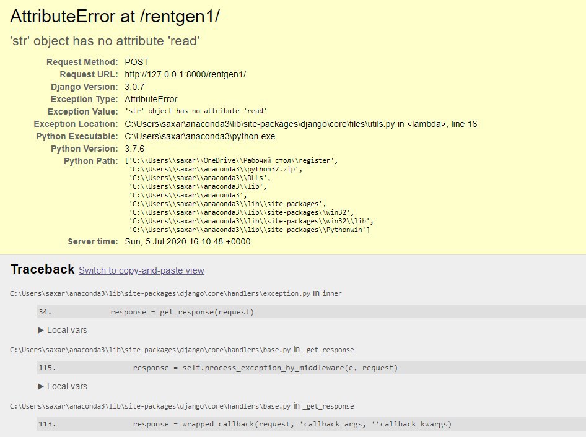The height and width of the screenshot is (437, 586).
Task: Expand Local vars under exception.py inner frame
Action: [x=63, y=330]
